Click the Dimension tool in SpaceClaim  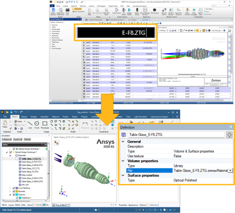(x=85, y=125)
